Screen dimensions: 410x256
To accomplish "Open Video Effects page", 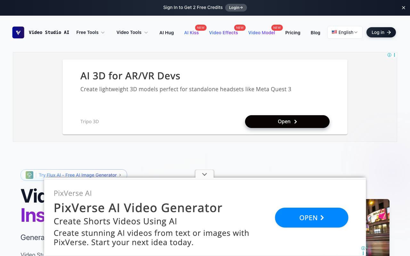I will click(x=223, y=32).
